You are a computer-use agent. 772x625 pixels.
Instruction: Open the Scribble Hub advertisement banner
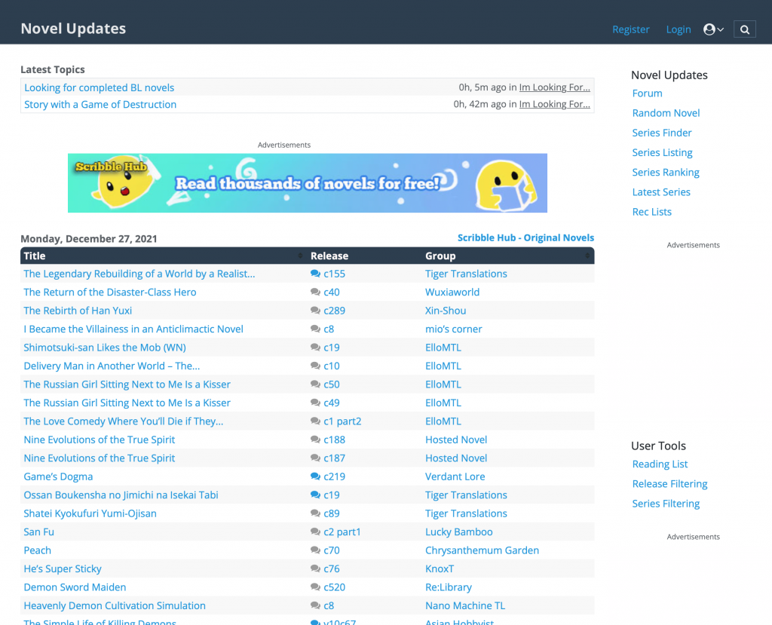308,183
